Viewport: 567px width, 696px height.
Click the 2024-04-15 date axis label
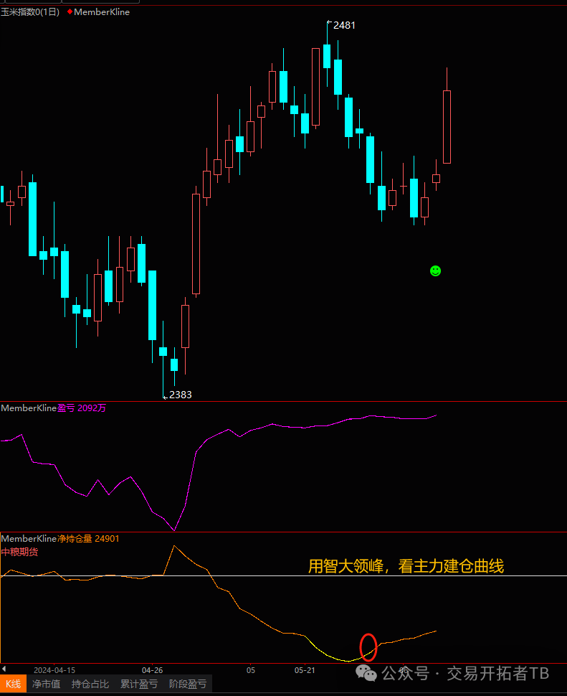[54, 670]
